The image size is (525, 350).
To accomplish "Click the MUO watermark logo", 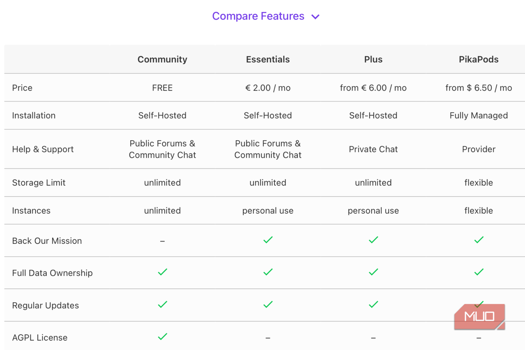I will tap(479, 317).
